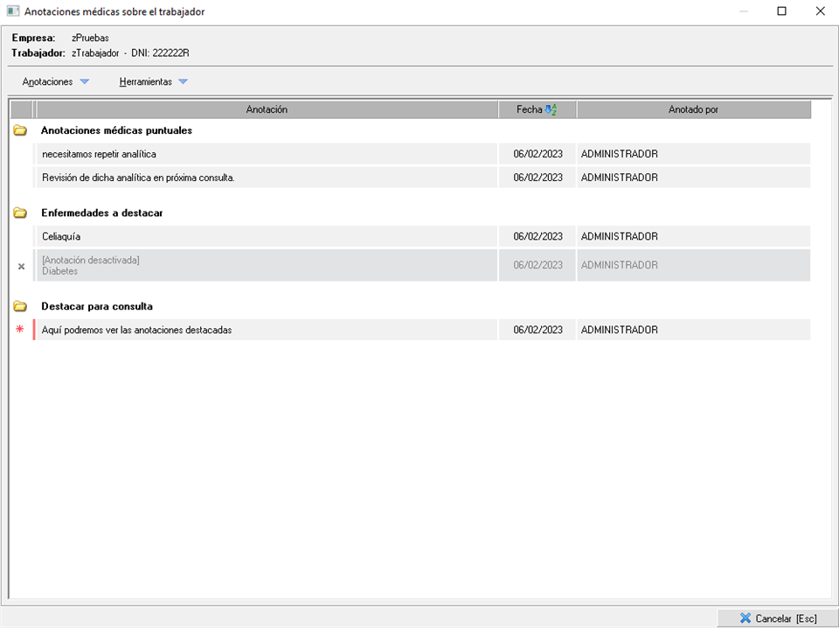The width and height of the screenshot is (839, 628).
Task: Select group heading Destacar para consulta
Action: tap(97, 306)
